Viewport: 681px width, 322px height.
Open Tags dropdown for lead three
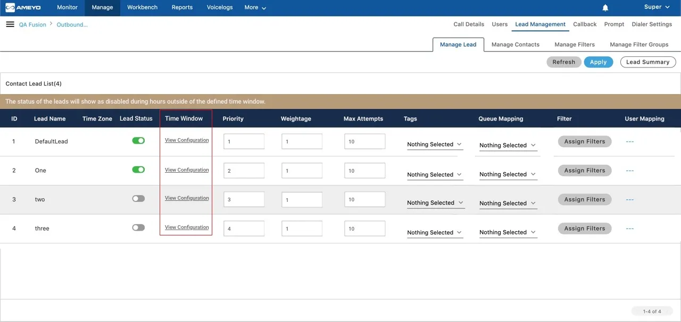pyautogui.click(x=435, y=233)
